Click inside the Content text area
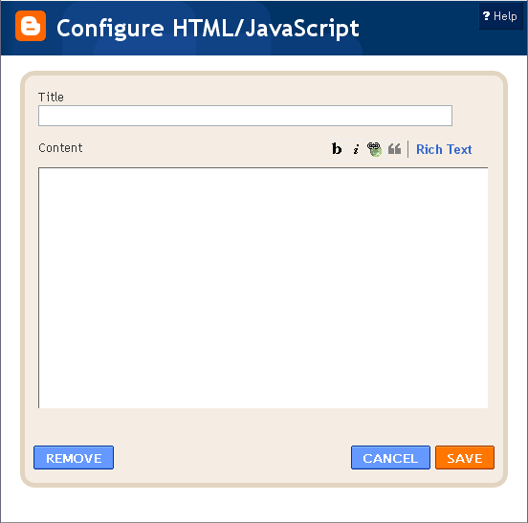Image resolution: width=528 pixels, height=523 pixels. tap(263, 288)
